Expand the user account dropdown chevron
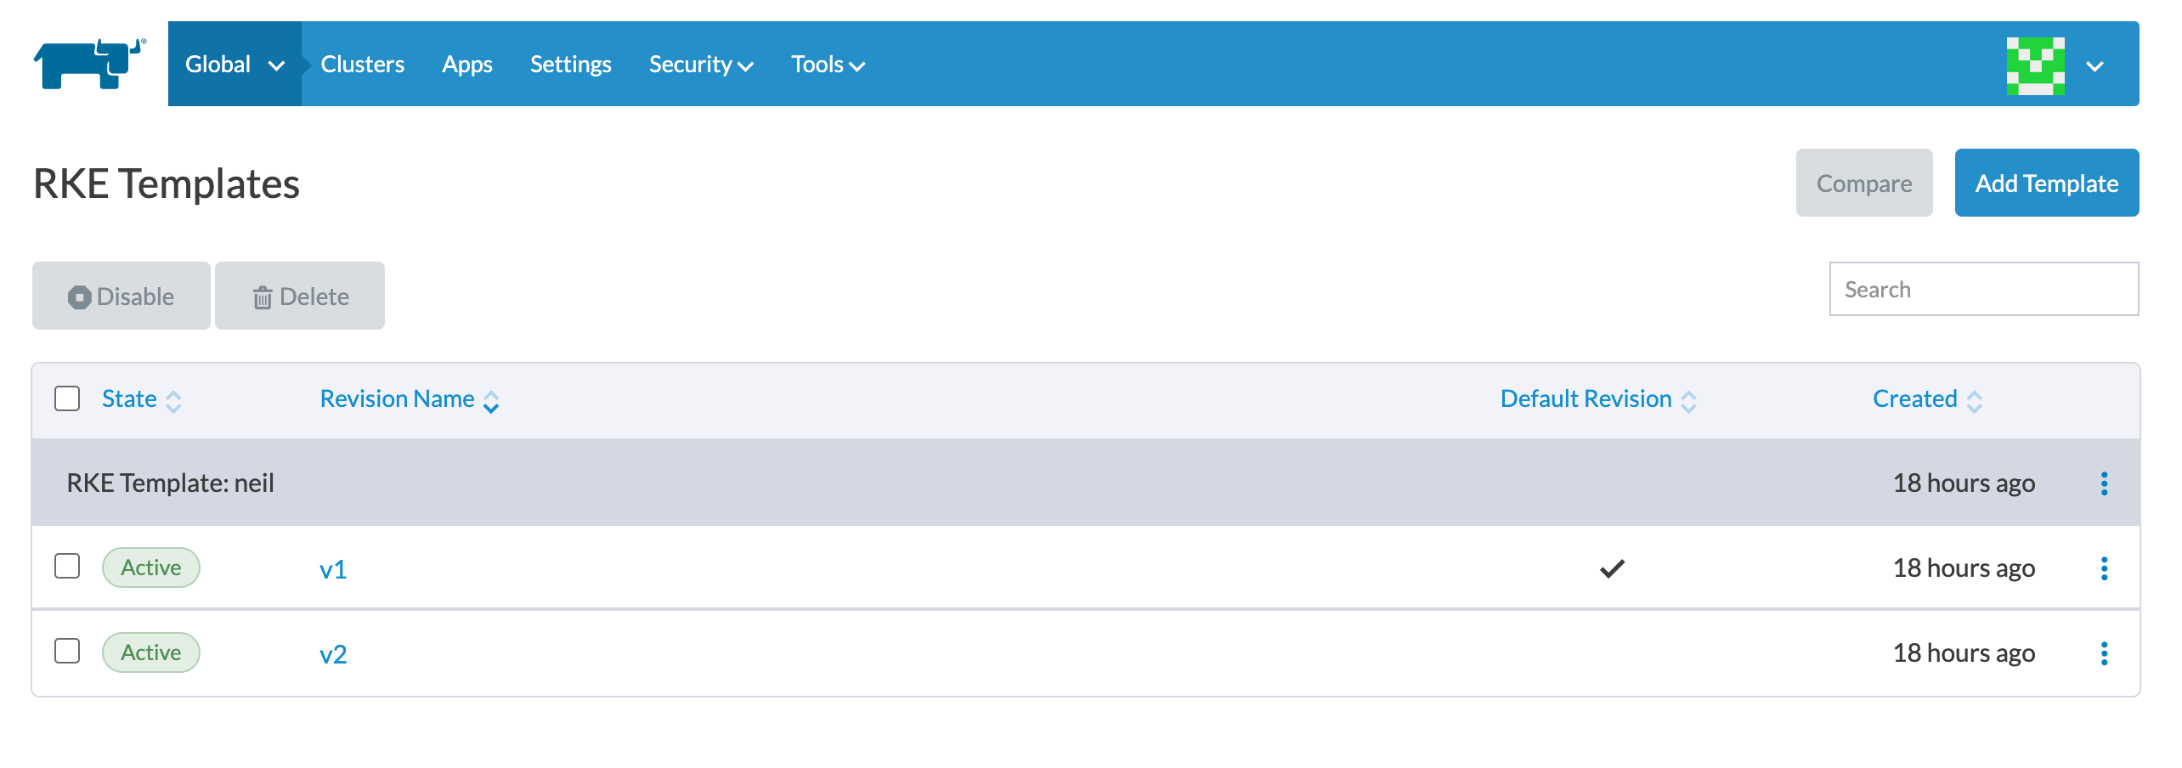2182x768 pixels. [x=2095, y=65]
